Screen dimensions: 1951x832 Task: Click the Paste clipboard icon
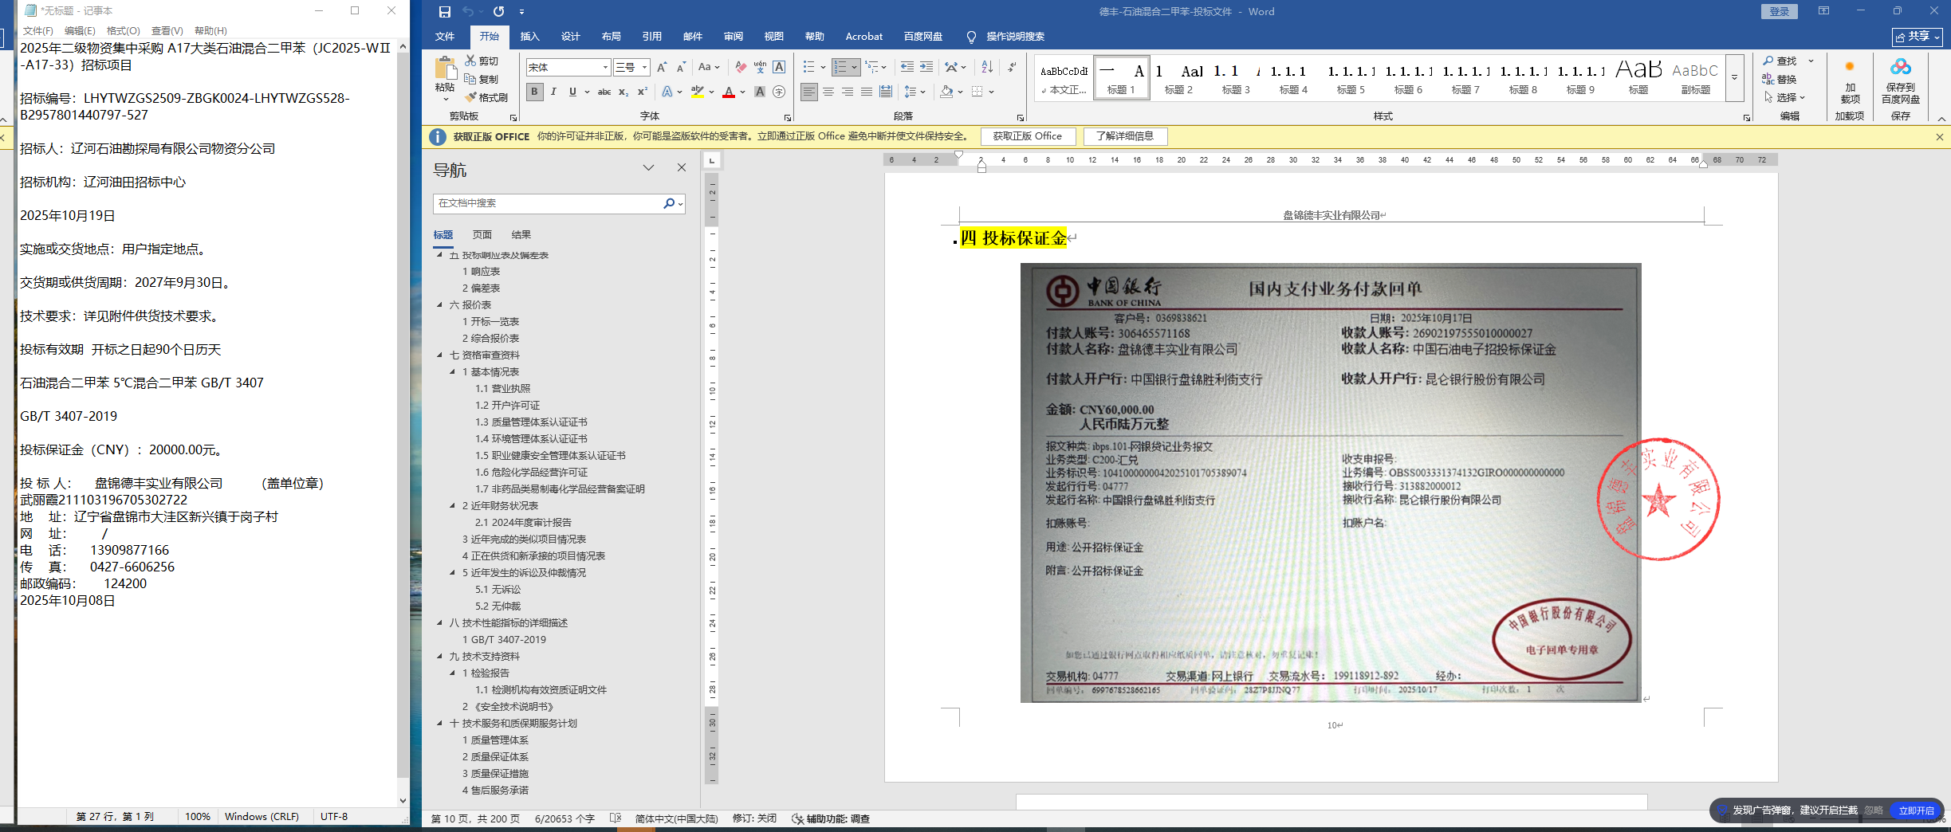[x=445, y=69]
